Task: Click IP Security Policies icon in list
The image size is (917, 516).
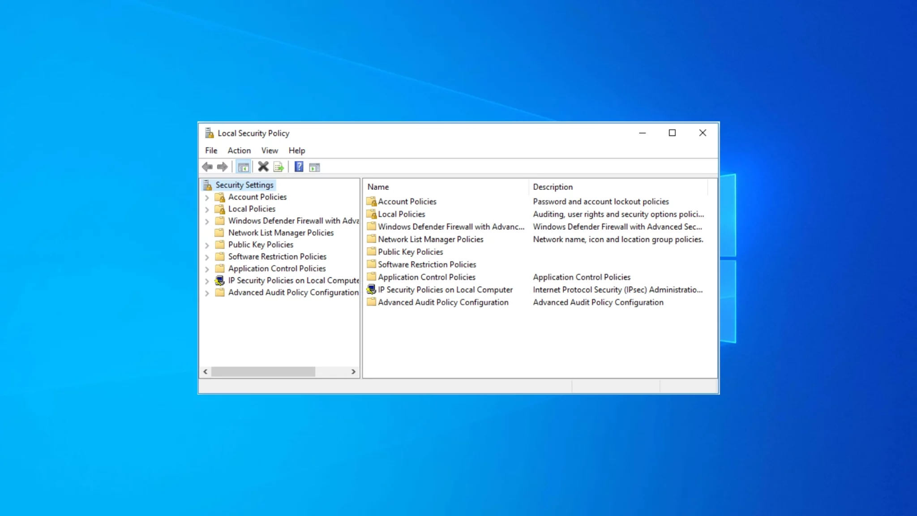Action: [x=371, y=290]
